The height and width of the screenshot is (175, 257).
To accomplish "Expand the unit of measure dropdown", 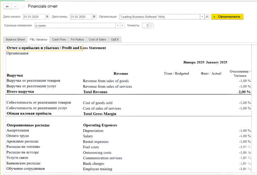I will (117, 26).
